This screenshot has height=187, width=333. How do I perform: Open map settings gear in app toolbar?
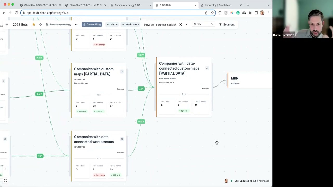click(40, 25)
